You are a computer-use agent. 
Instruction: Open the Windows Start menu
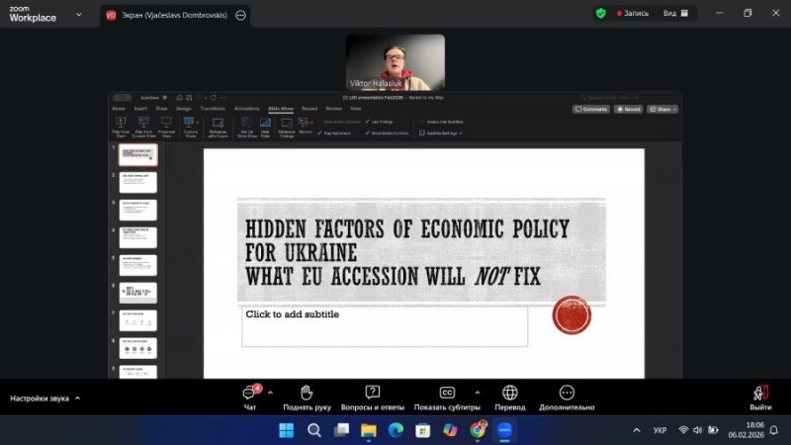click(286, 430)
